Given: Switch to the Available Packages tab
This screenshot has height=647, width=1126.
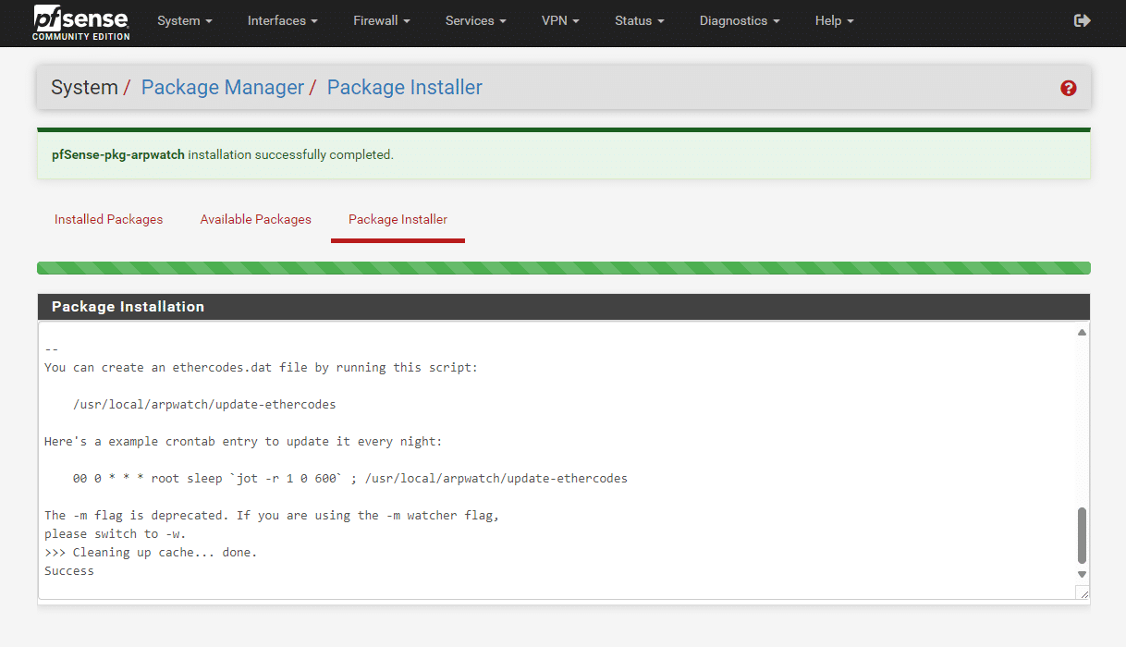Looking at the screenshot, I should tap(255, 219).
